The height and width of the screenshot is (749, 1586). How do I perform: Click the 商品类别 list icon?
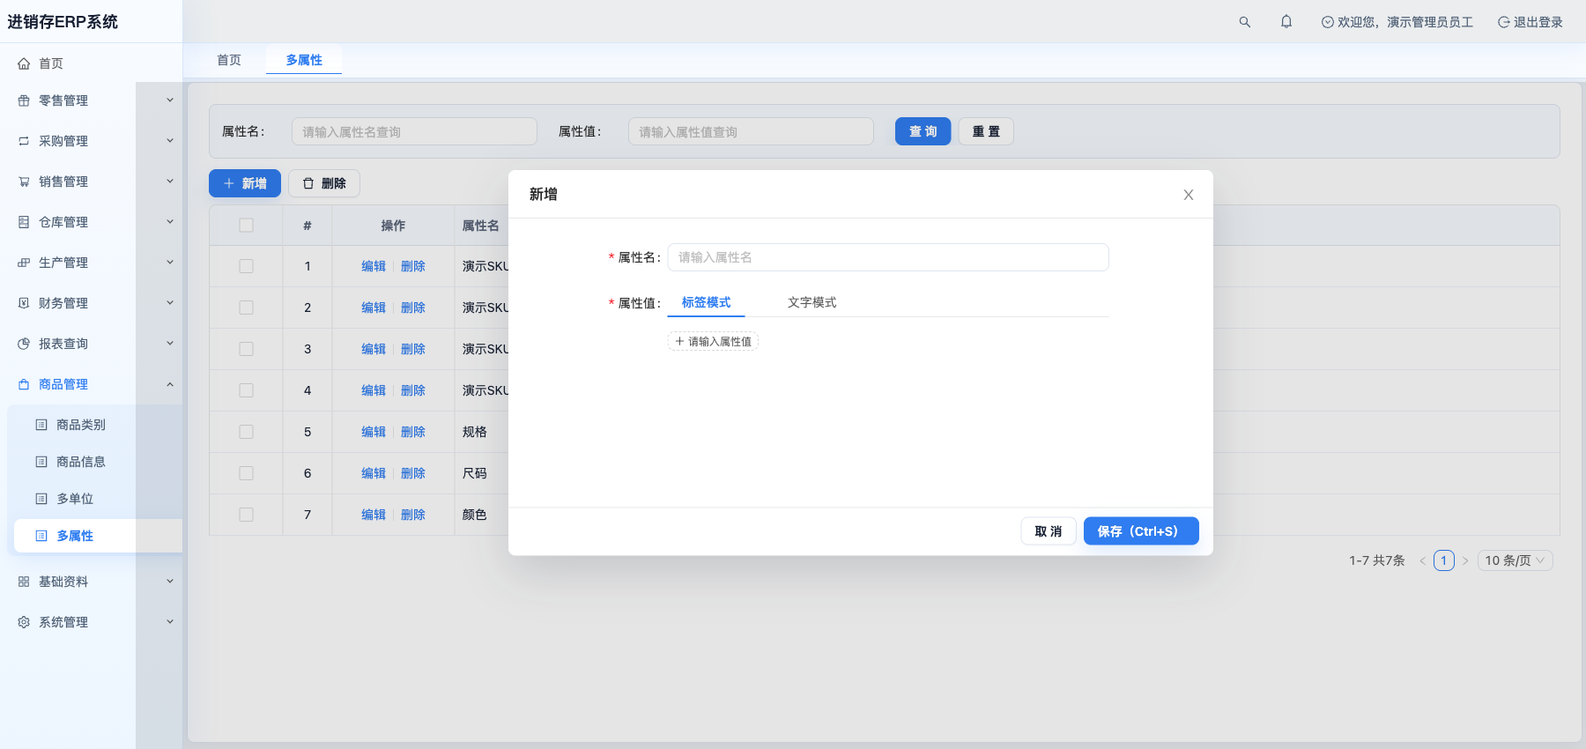pyautogui.click(x=41, y=425)
